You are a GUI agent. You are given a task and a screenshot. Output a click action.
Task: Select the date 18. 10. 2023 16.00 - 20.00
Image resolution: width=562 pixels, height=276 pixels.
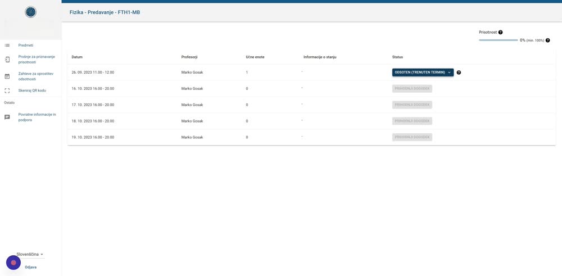pos(93,121)
